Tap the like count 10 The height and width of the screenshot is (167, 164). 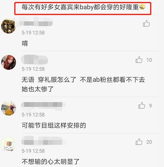149,60
